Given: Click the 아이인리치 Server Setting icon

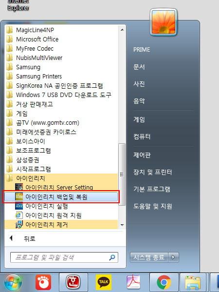Looking at the screenshot, I should (x=19, y=187).
